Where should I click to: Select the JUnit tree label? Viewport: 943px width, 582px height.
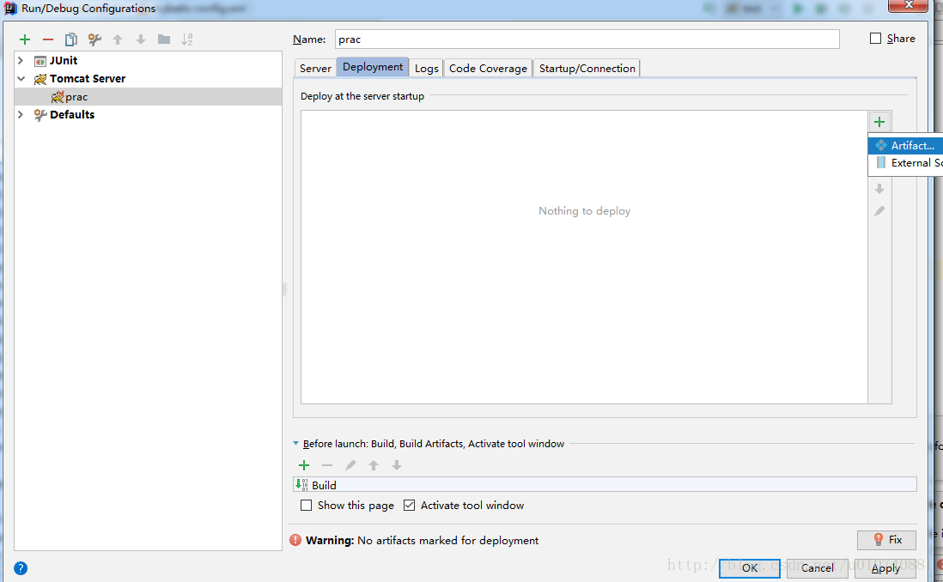(64, 61)
